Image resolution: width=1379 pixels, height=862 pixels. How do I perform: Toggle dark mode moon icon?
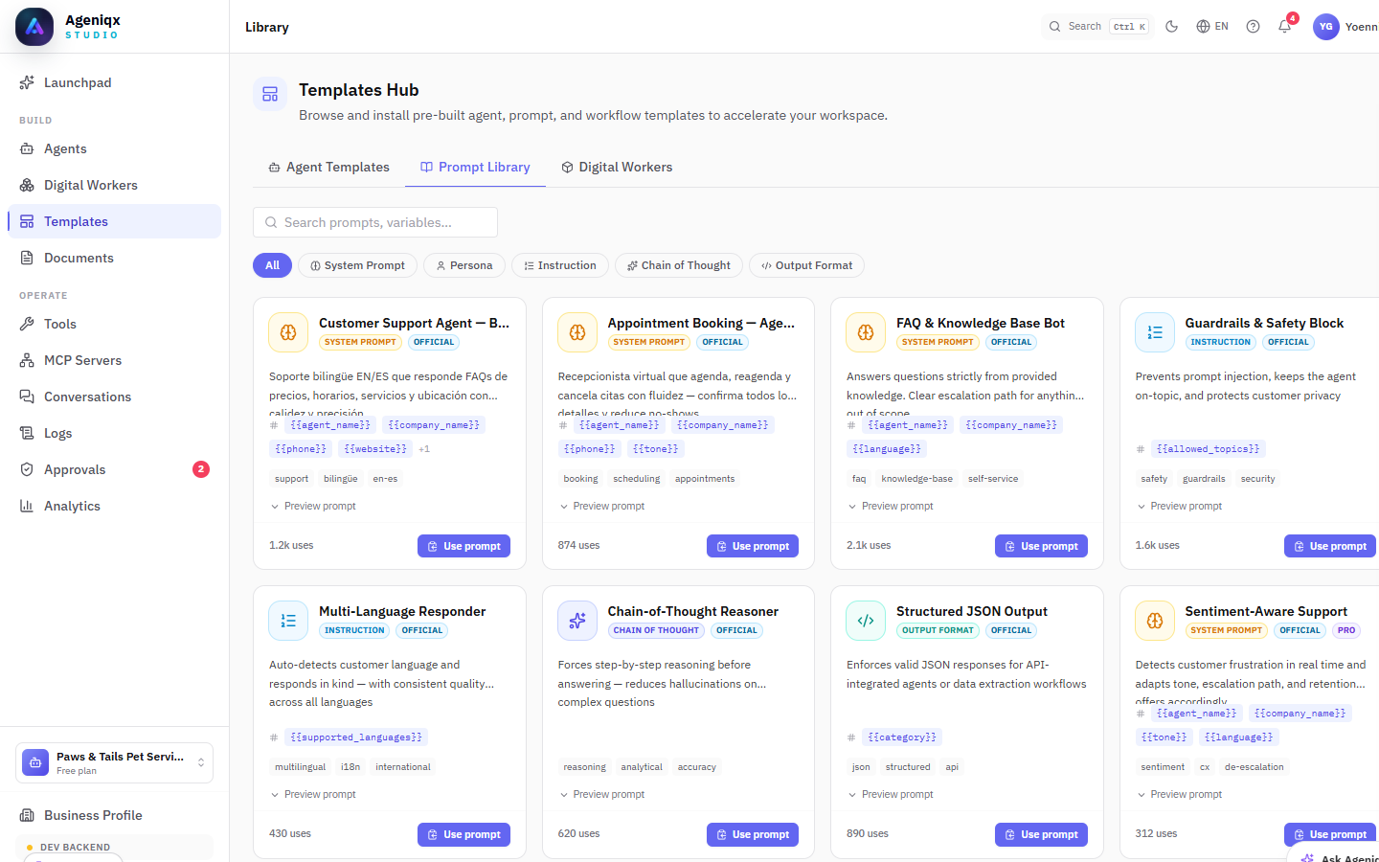coord(1171,27)
